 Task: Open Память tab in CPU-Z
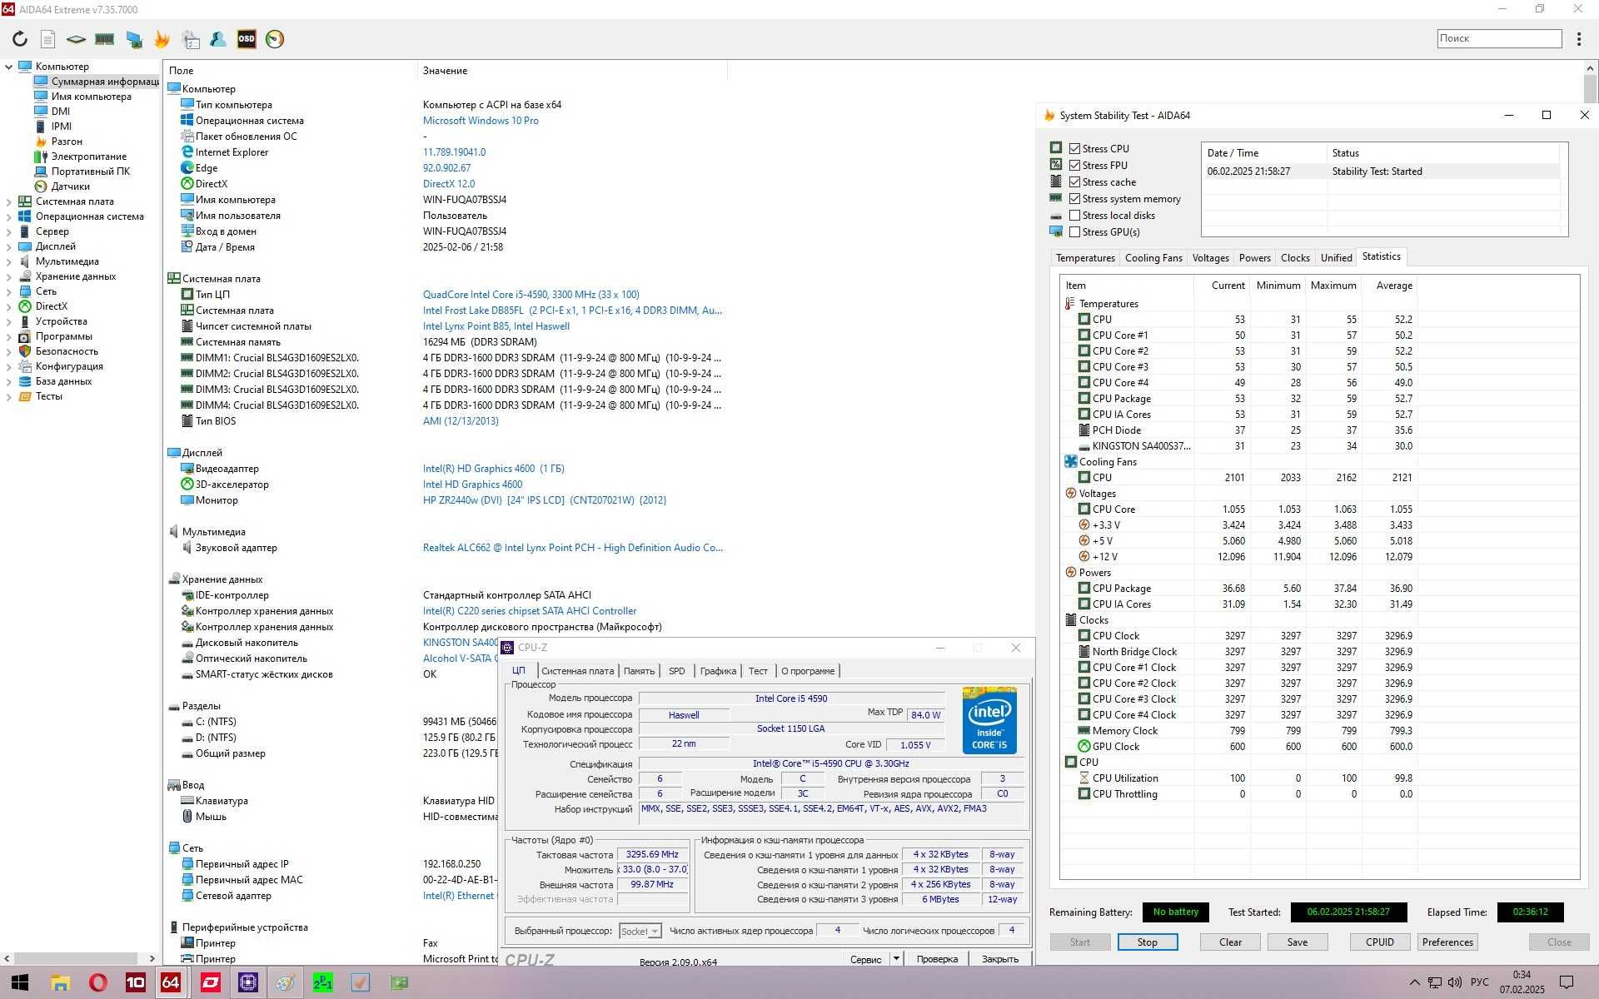639,671
